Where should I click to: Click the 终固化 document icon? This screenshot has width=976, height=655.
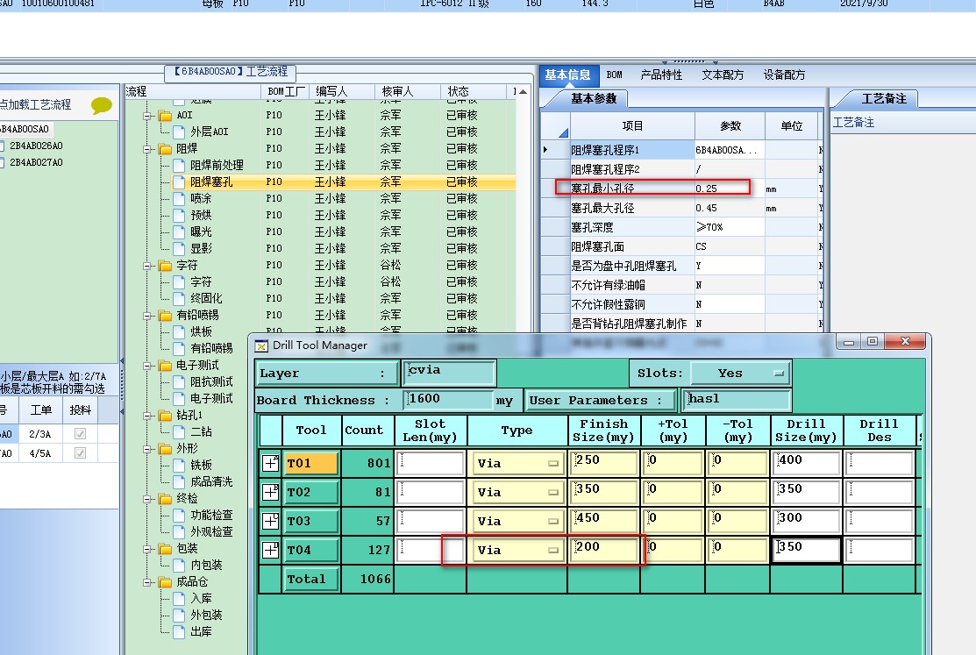click(x=179, y=299)
